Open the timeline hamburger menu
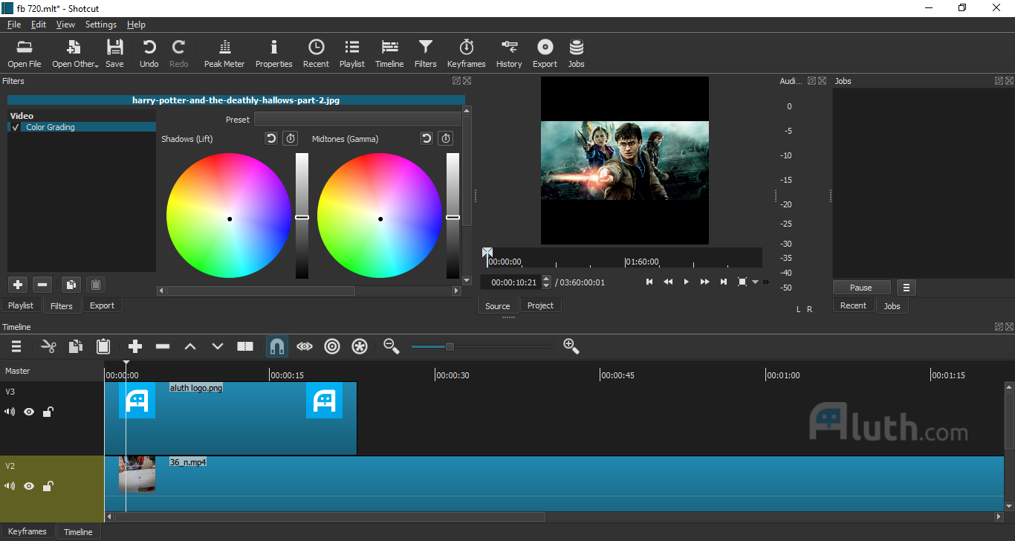 point(16,346)
